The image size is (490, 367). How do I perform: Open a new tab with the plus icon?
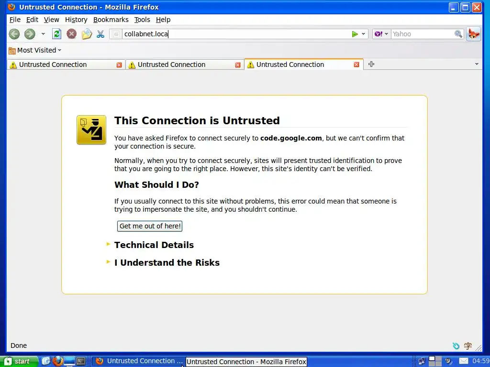pyautogui.click(x=371, y=65)
